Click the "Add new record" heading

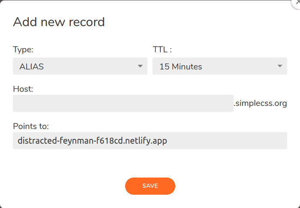(x=59, y=22)
